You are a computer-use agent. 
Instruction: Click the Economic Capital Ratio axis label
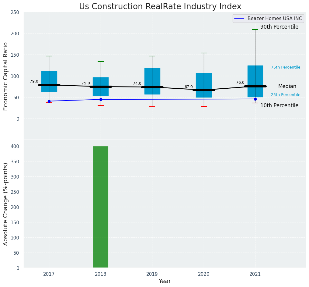tap(6, 76)
